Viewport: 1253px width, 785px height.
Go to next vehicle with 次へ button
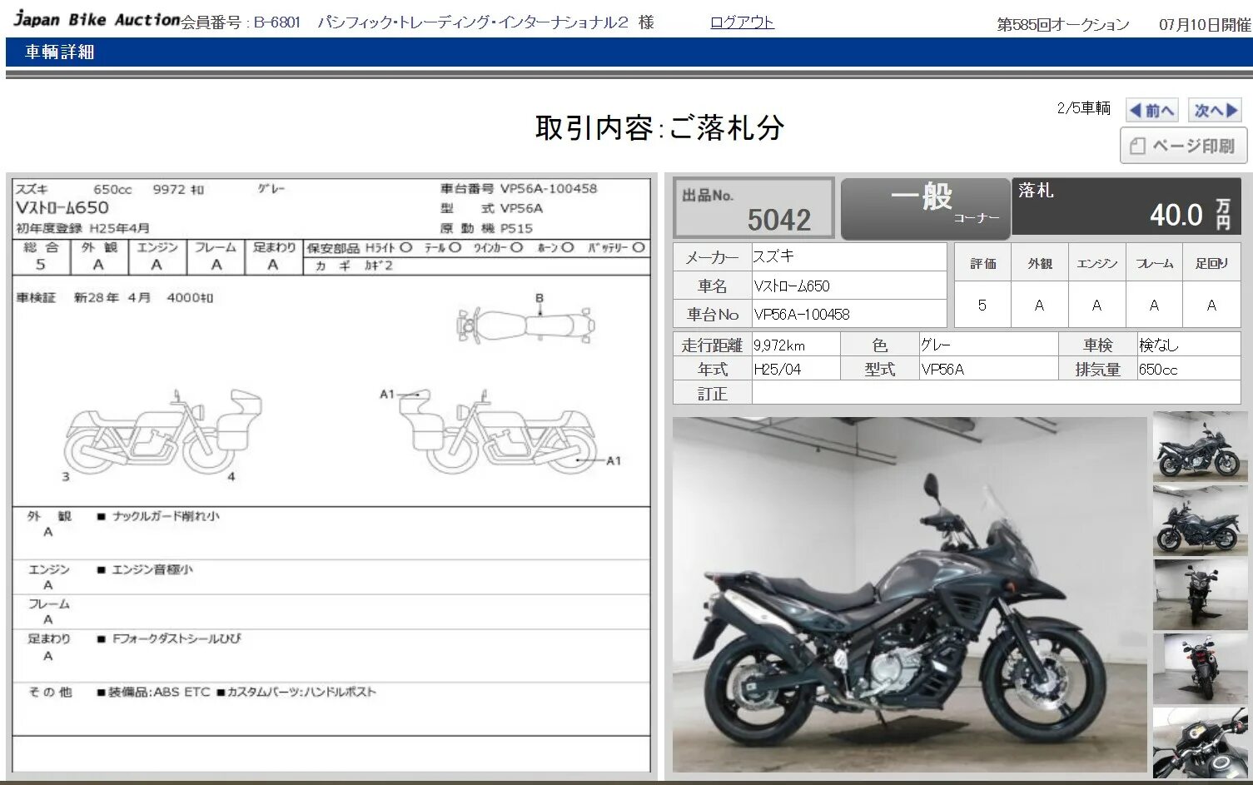point(1216,110)
